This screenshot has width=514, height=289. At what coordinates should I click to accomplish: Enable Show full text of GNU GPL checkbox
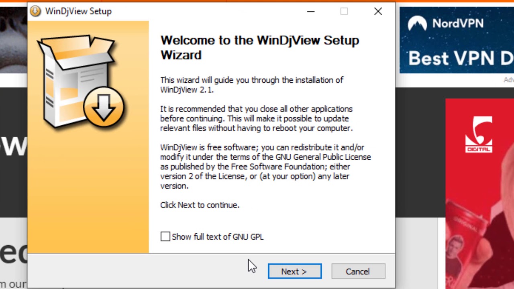[165, 237]
